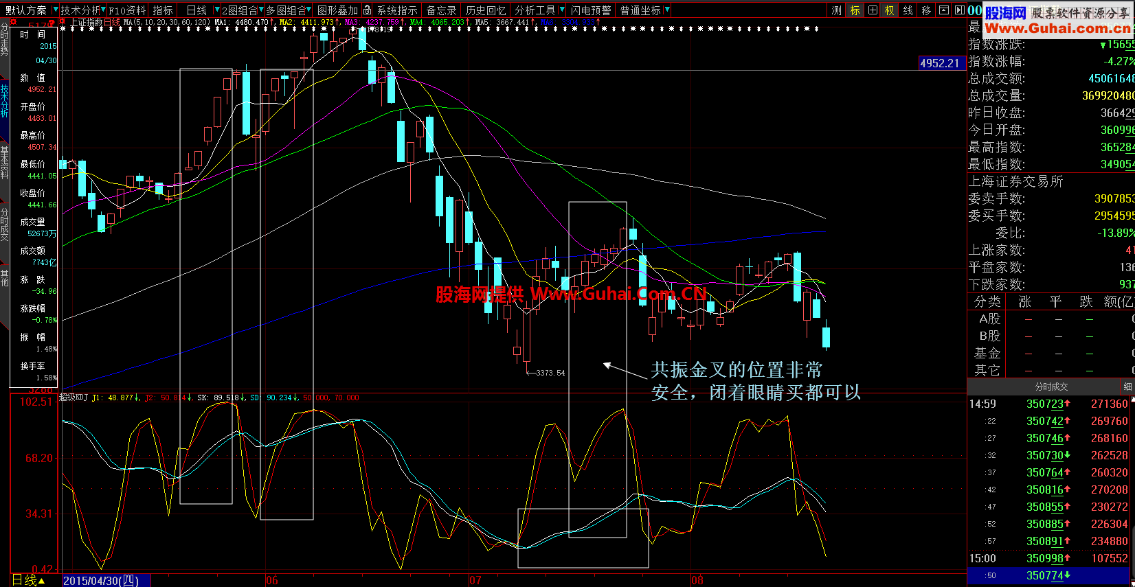Select the A股 category row
The width and height of the screenshot is (1135, 587).
[1051, 319]
